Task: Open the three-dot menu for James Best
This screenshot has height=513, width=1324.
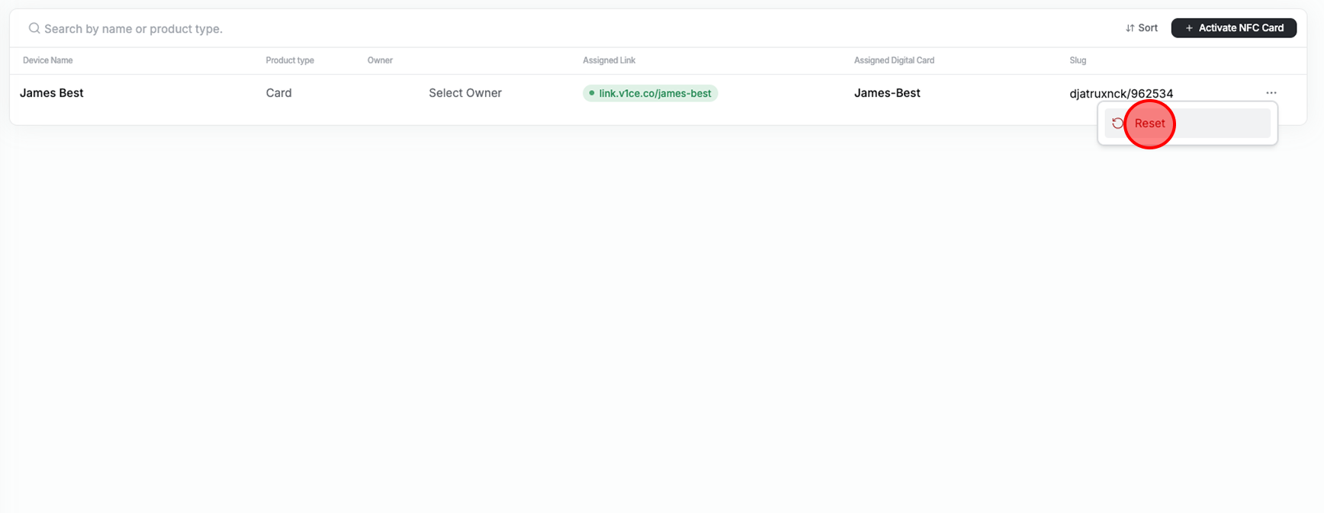Action: (1271, 93)
